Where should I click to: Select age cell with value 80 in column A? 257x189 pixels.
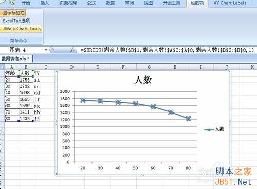point(12,119)
